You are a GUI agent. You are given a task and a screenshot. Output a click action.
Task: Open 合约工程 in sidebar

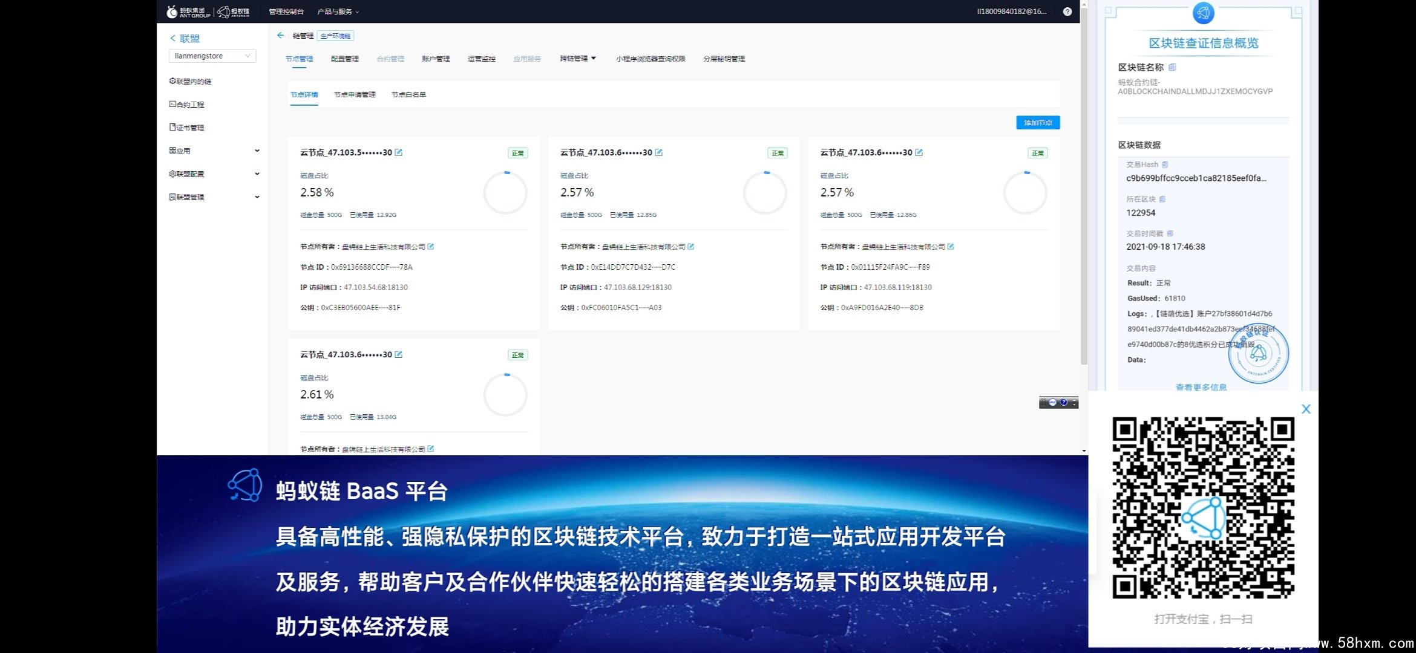pyautogui.click(x=190, y=105)
